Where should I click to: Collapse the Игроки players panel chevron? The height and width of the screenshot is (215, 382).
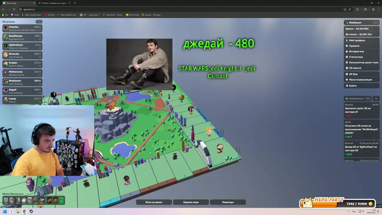[39, 21]
